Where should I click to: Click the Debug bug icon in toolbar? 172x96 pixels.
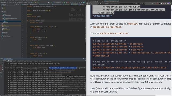tap(64, 2)
